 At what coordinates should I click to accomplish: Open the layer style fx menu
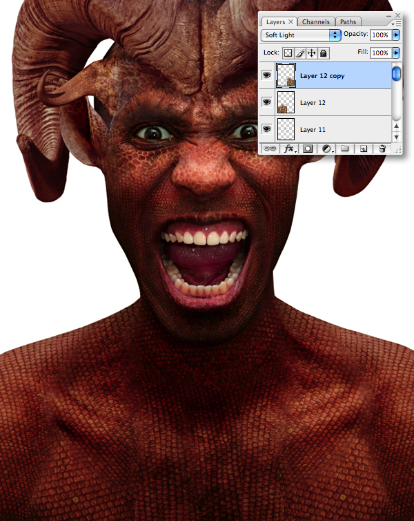(289, 149)
